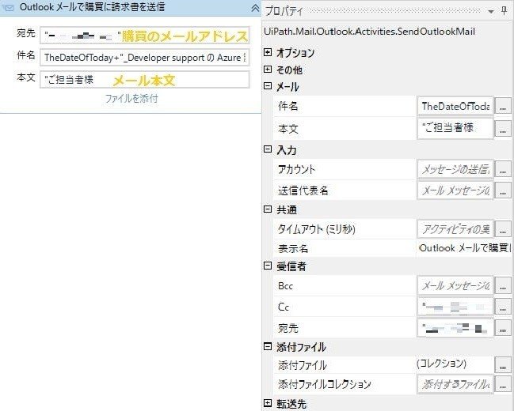Click the 表示名 property value
Viewport: 514px width, 411px height.
(x=464, y=248)
